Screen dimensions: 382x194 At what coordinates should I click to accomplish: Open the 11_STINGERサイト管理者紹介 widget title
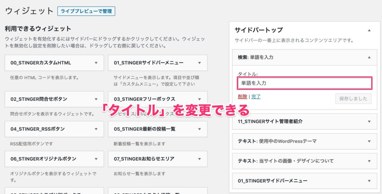click(x=270, y=122)
